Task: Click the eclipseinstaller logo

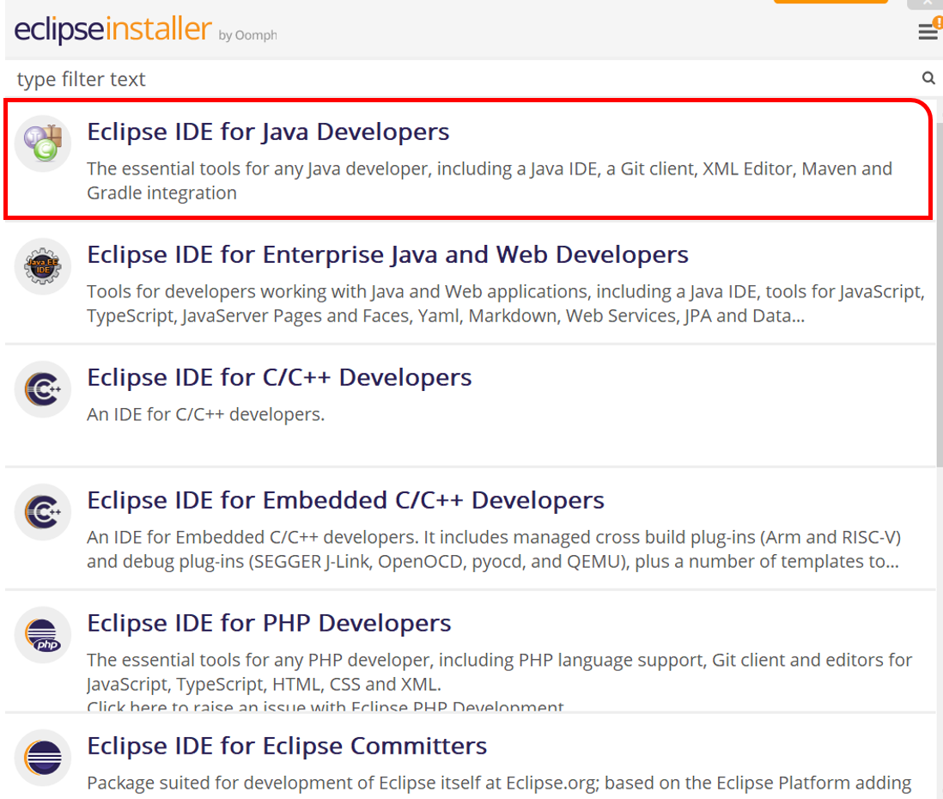Action: 113,29
